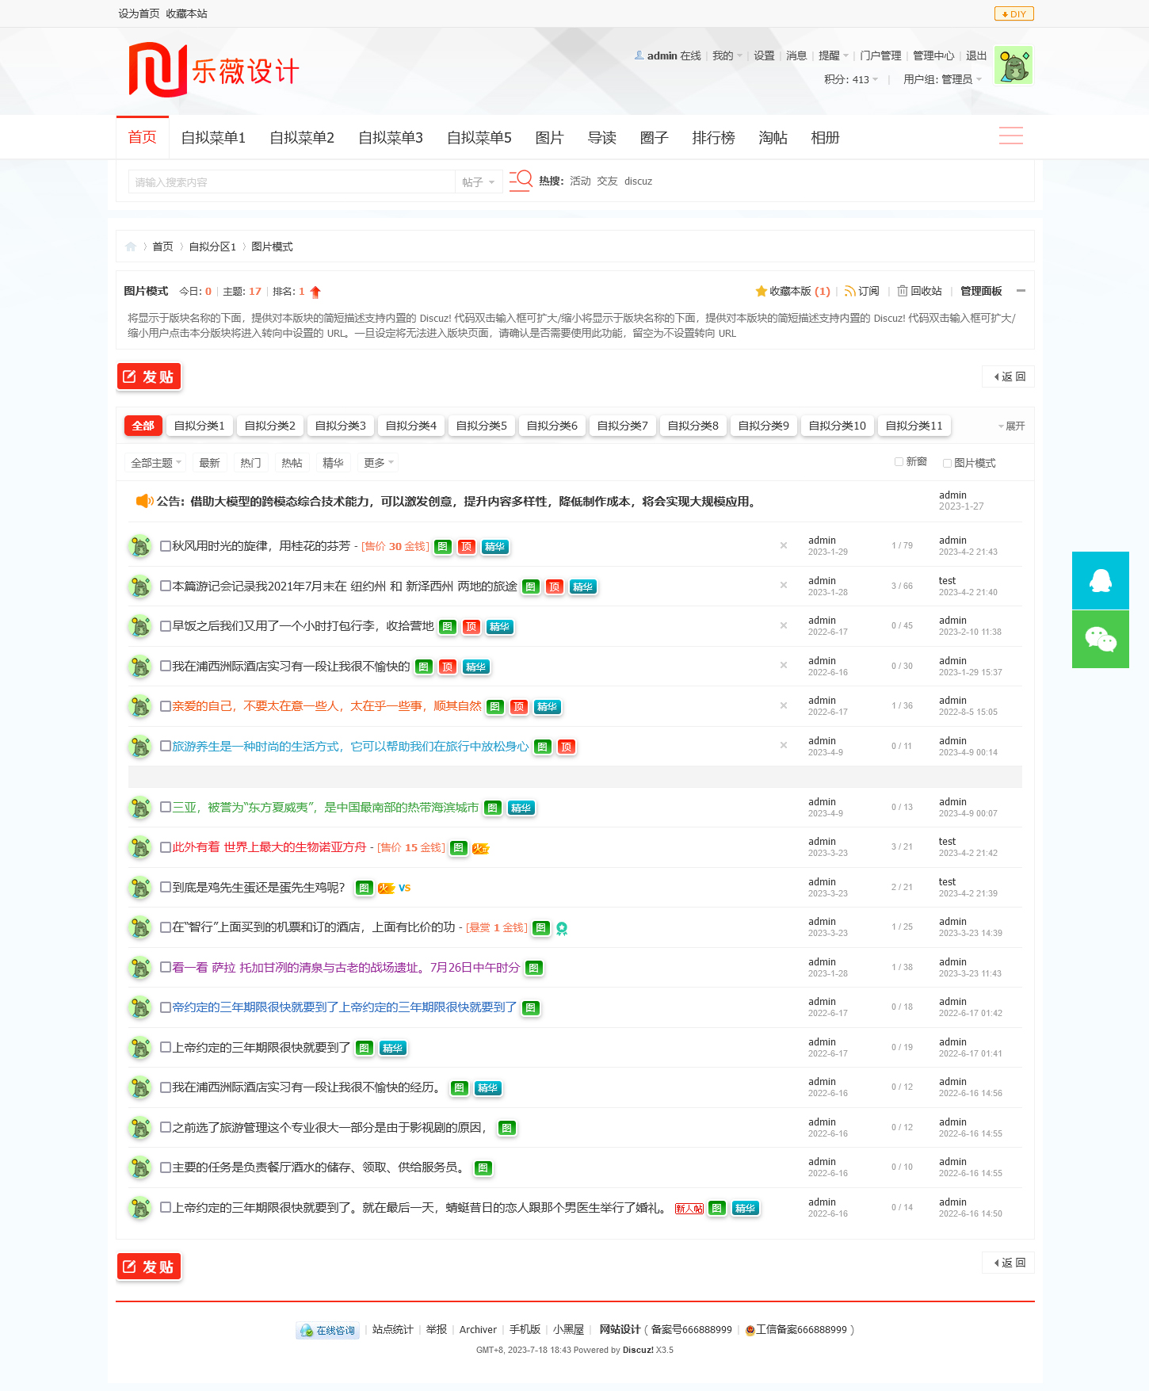This screenshot has height=1391, width=1149.
Task: Click the home icon in breadcrumb
Action: pos(131,246)
